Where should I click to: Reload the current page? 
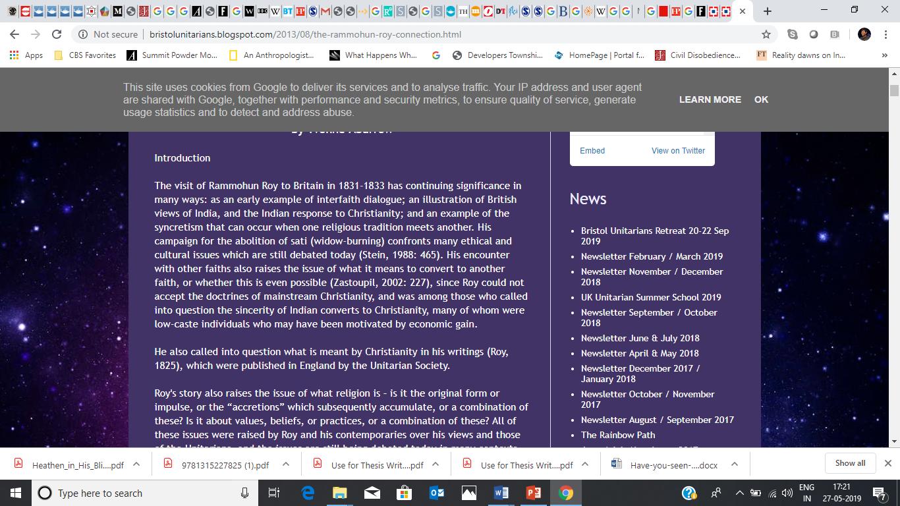tap(57, 34)
